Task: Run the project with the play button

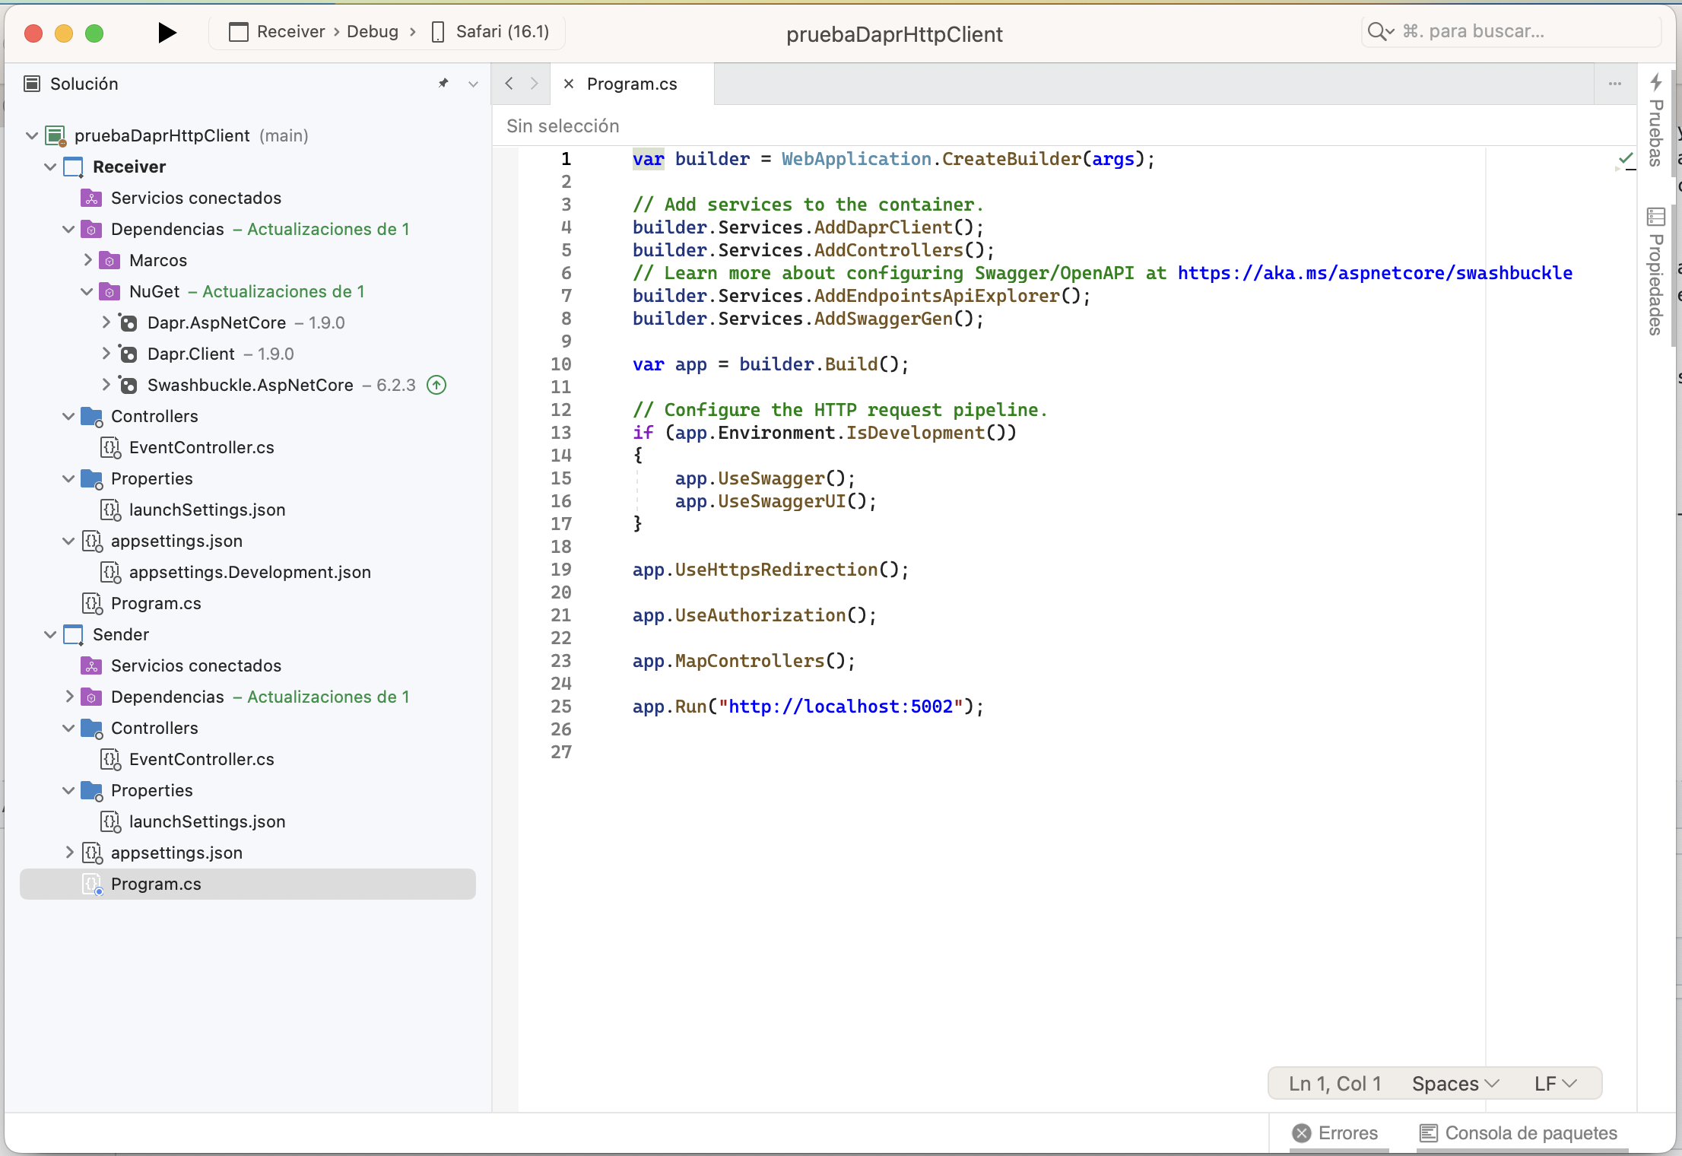Action: click(x=167, y=32)
